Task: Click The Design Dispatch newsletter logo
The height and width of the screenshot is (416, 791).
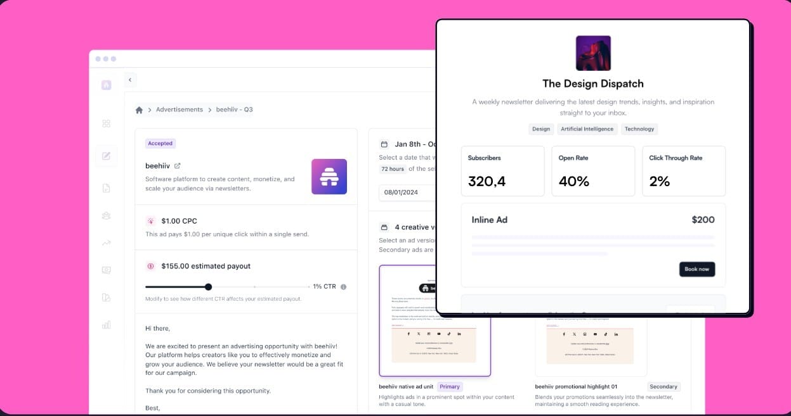Action: 593,53
